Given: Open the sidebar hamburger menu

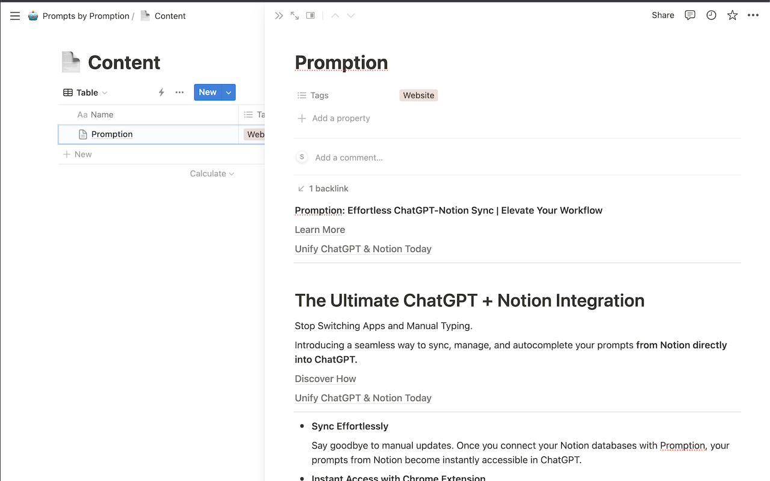Looking at the screenshot, I should coord(15,16).
